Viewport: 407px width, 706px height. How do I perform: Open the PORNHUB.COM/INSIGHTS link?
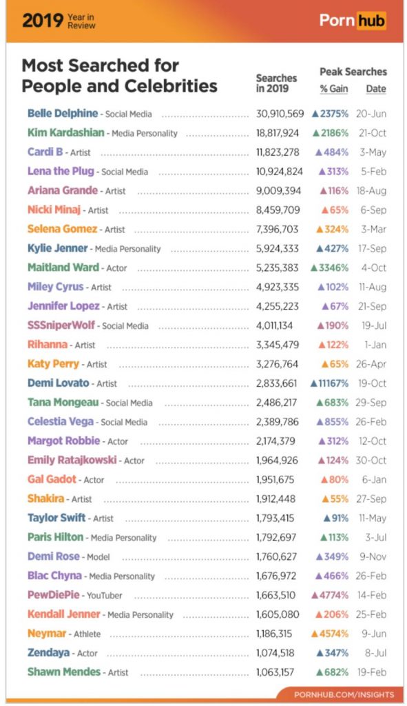pos(344,694)
